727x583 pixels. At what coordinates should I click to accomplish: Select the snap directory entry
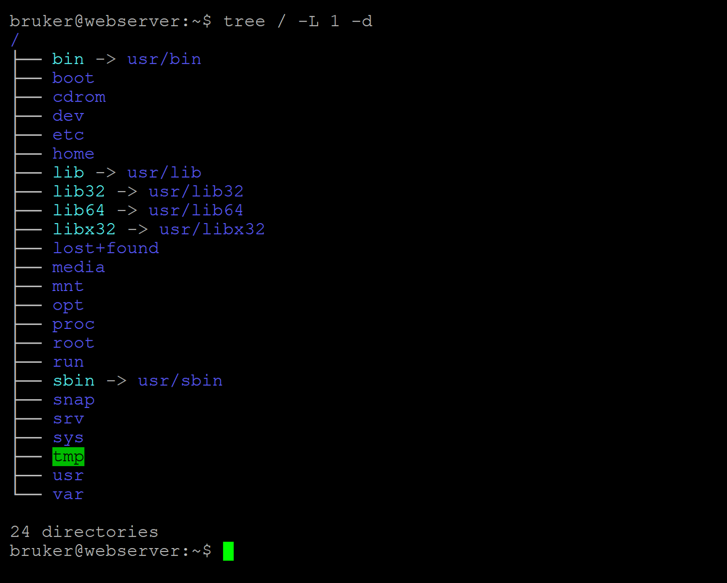click(74, 400)
